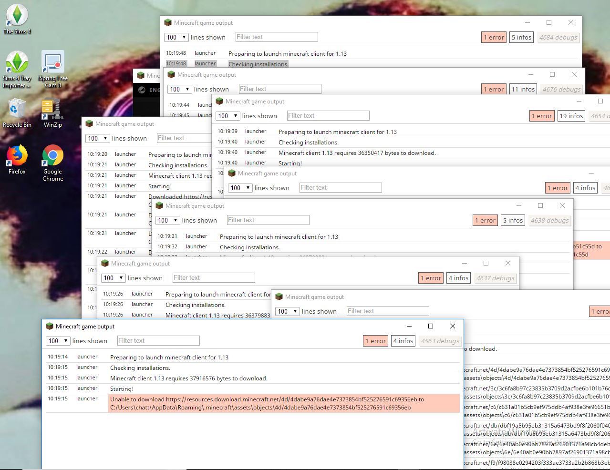The image size is (610, 470).
Task: Focus Filter text field in the 4684-debugs window
Action: [277, 37]
